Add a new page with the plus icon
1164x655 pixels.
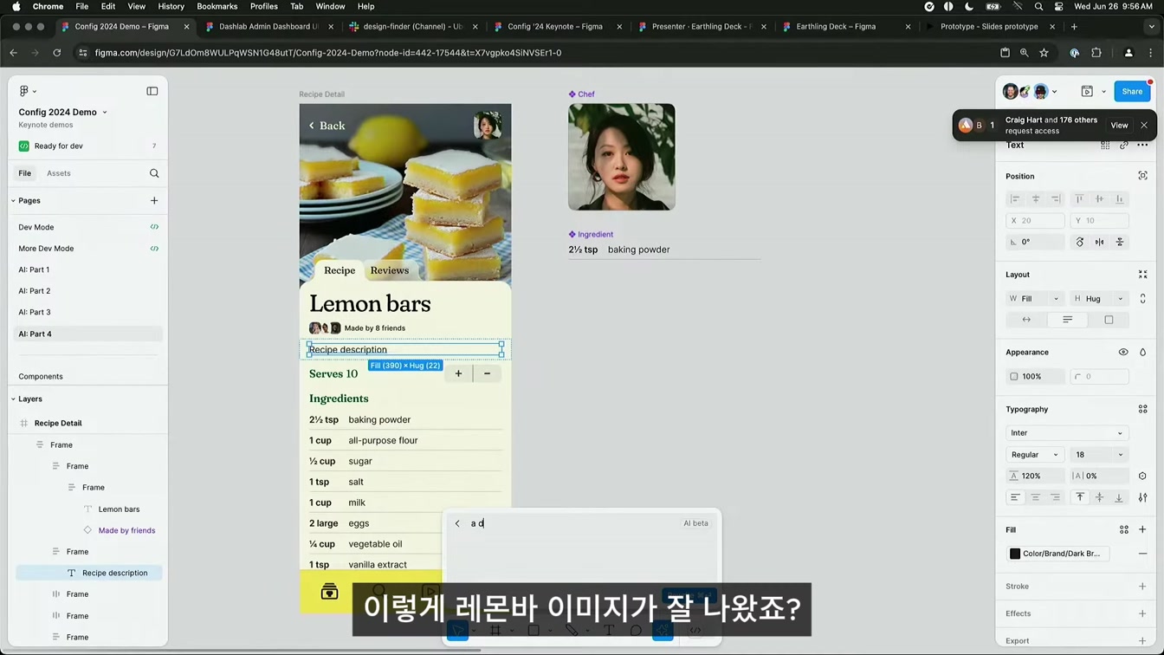pos(154,200)
